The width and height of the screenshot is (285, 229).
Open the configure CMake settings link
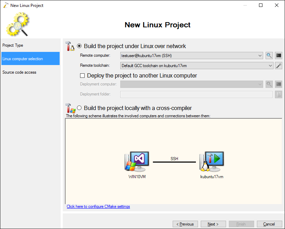(x=98, y=207)
